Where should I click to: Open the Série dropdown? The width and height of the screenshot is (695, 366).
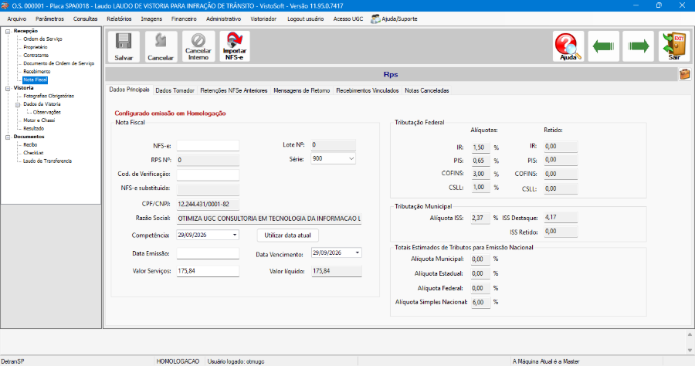[351, 158]
